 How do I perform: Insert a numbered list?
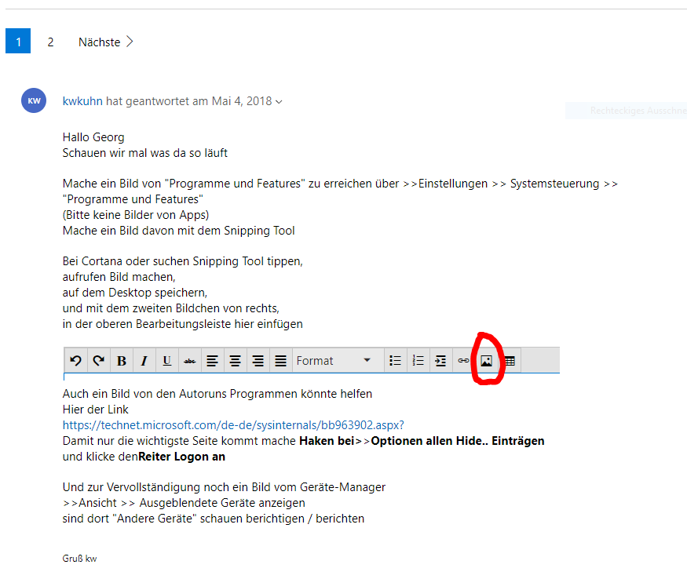coord(418,360)
